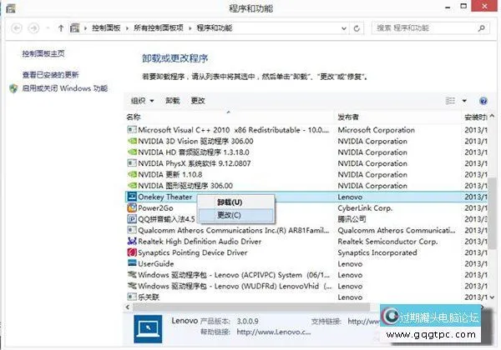Screen dimensions: 501x350
Task: Click the Realtek High Definition Audio Driver icon
Action: tap(131, 241)
